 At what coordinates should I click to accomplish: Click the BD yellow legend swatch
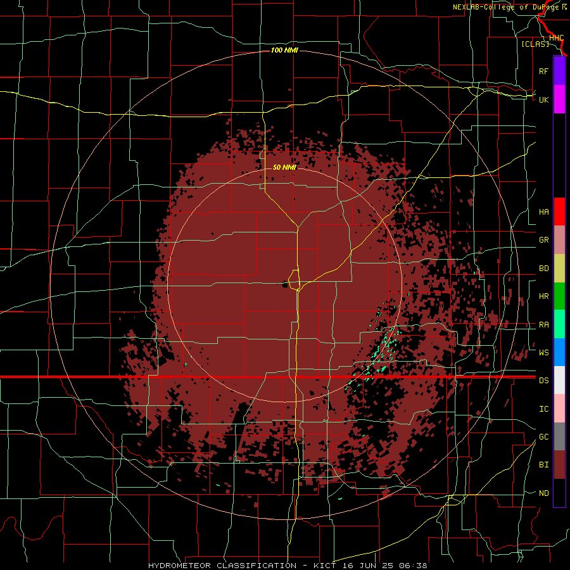pyautogui.click(x=559, y=268)
